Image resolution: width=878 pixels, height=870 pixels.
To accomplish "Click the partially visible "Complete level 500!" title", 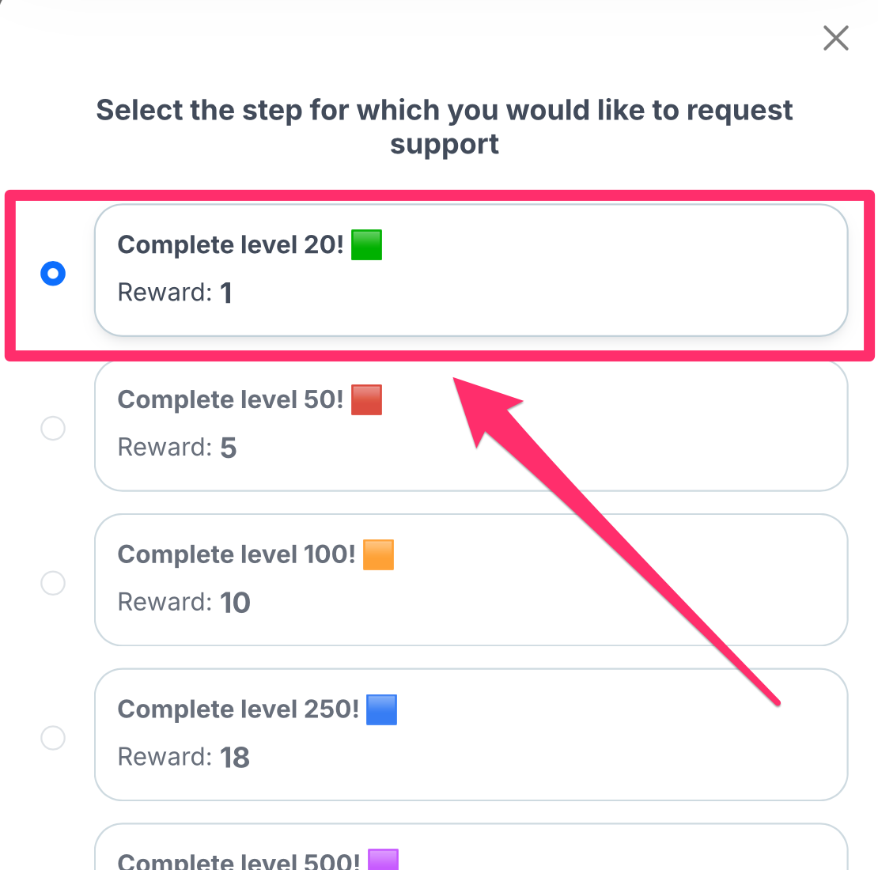I will (238, 861).
